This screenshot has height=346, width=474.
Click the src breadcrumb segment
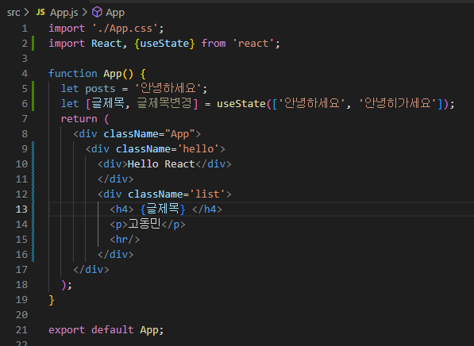click(13, 13)
